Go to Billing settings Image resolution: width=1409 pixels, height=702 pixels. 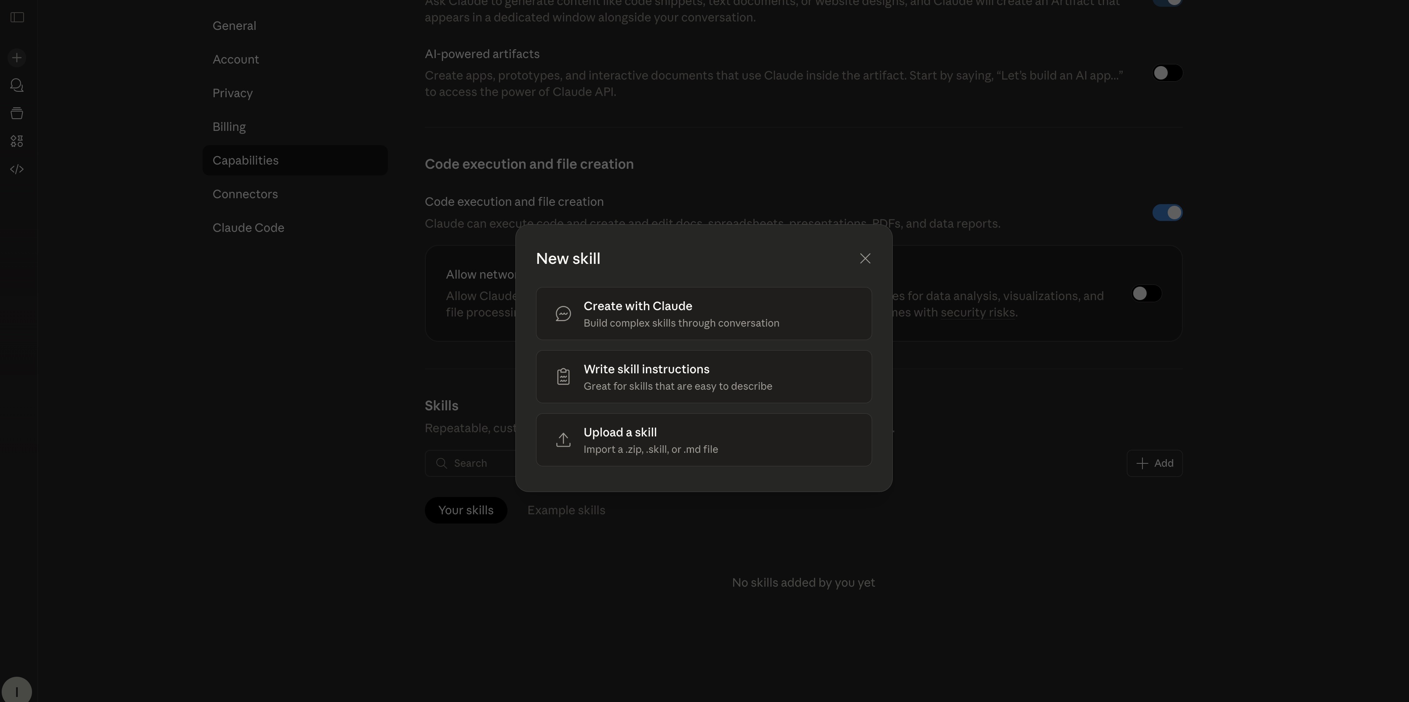click(229, 127)
